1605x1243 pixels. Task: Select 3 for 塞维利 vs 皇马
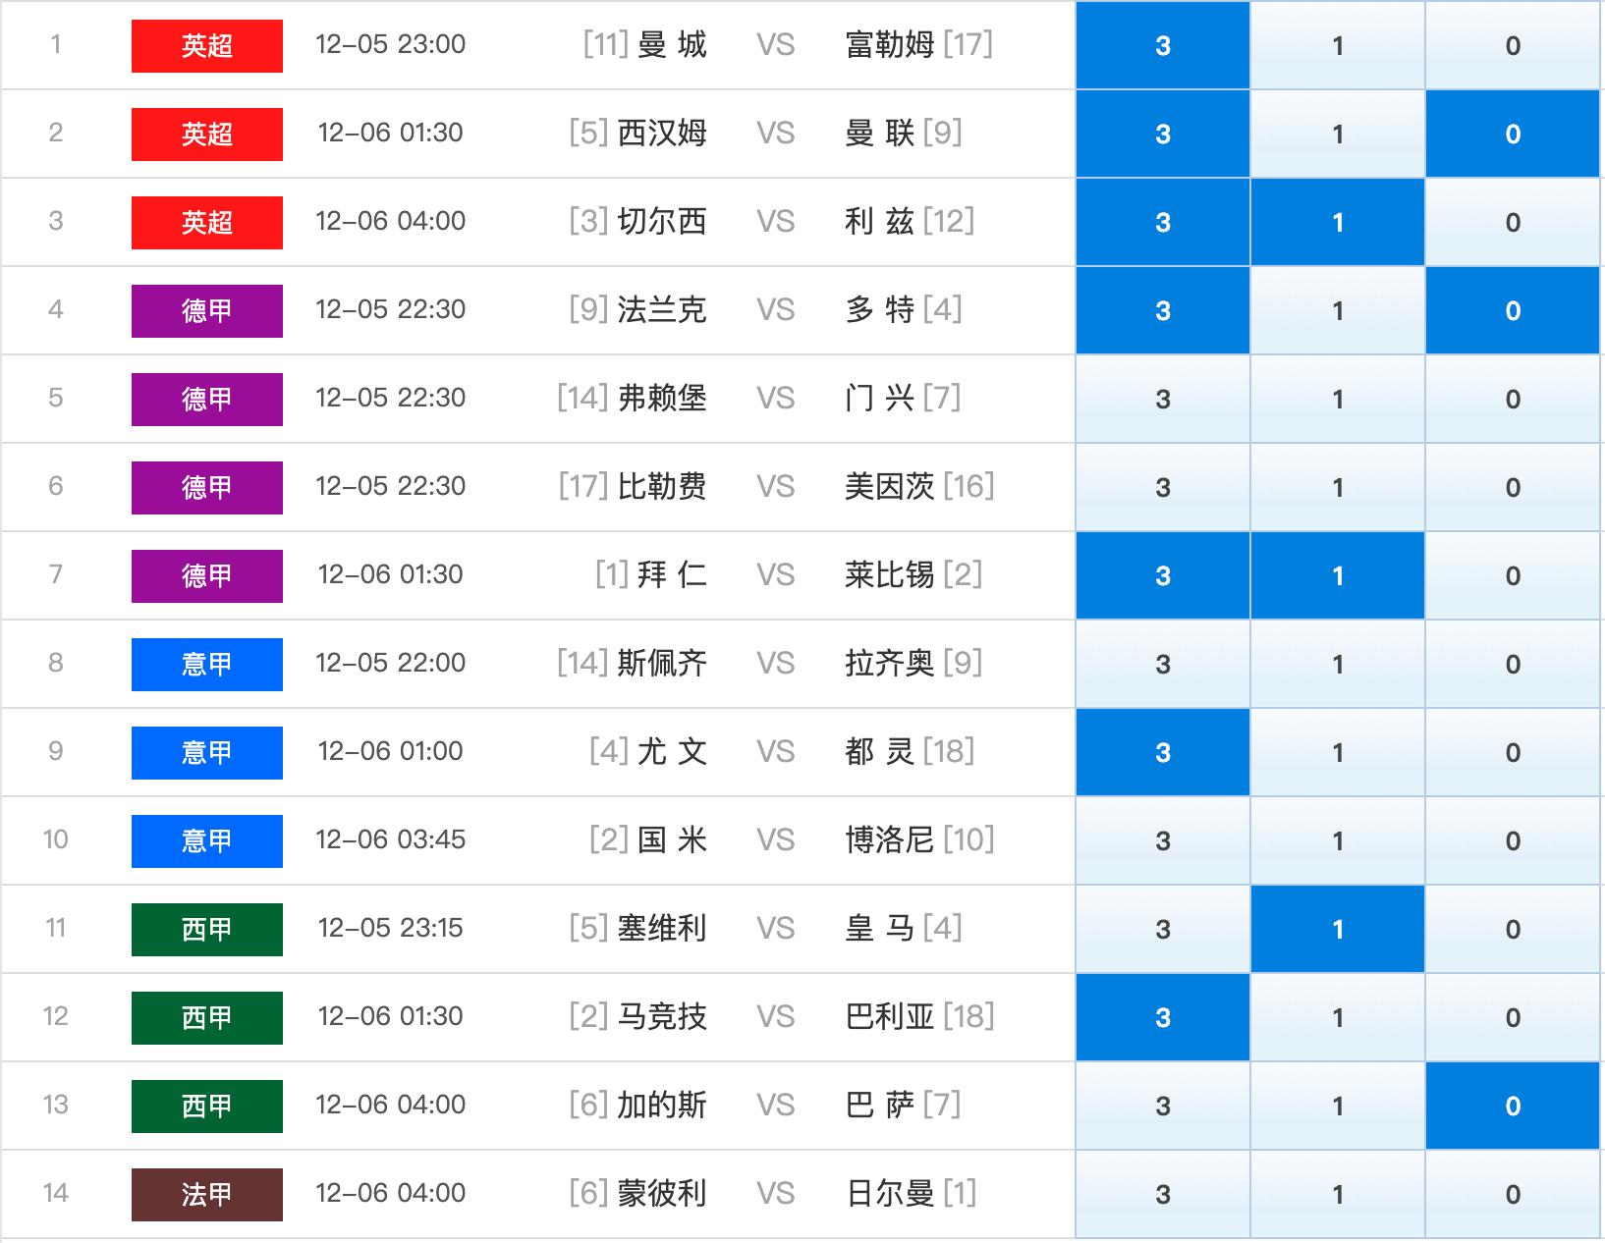click(x=1163, y=929)
